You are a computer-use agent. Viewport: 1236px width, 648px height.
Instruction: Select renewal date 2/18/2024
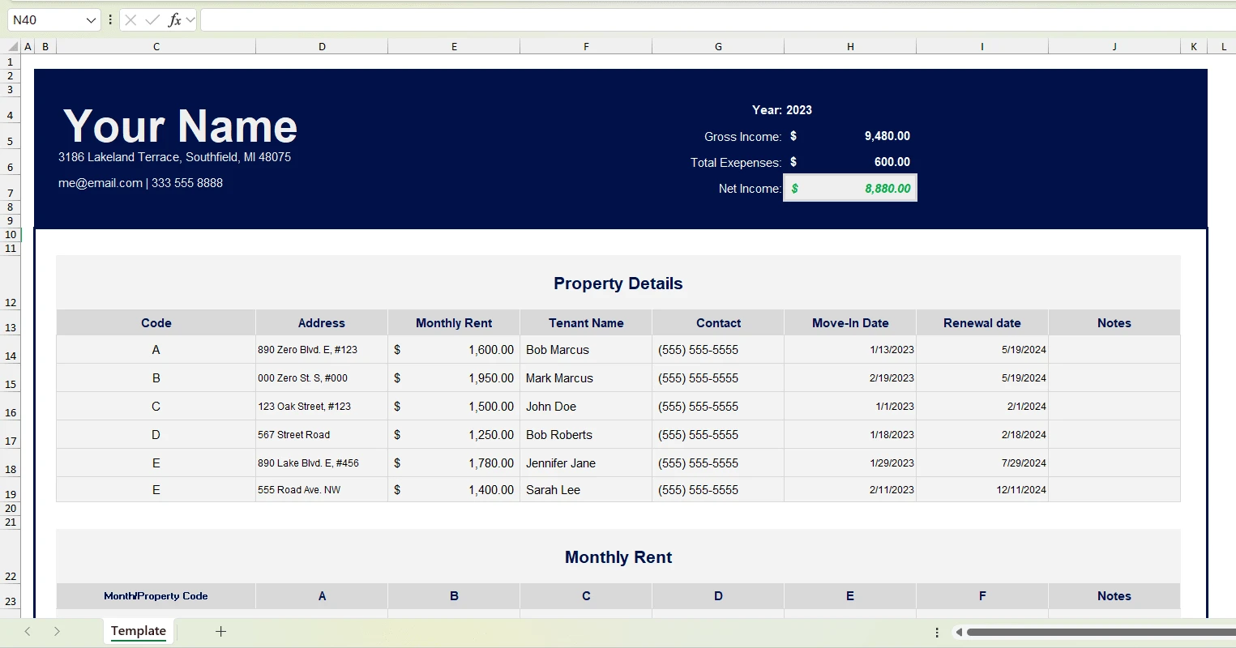982,435
